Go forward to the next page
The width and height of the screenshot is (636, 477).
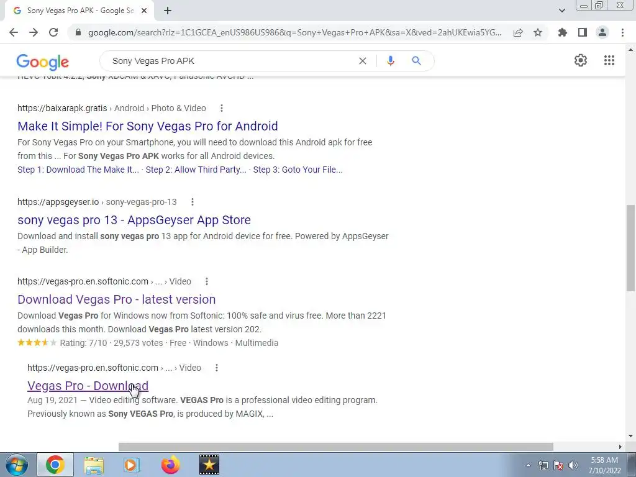(34, 32)
